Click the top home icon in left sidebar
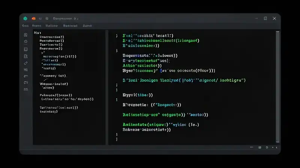The height and width of the screenshot is (168, 300). (x=25, y=35)
